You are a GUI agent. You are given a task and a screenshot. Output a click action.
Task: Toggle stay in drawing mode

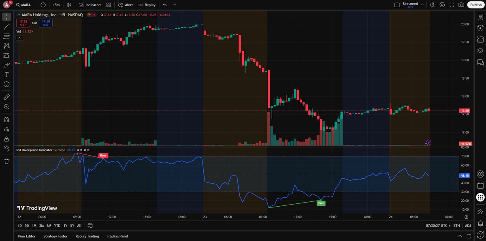coord(6,129)
